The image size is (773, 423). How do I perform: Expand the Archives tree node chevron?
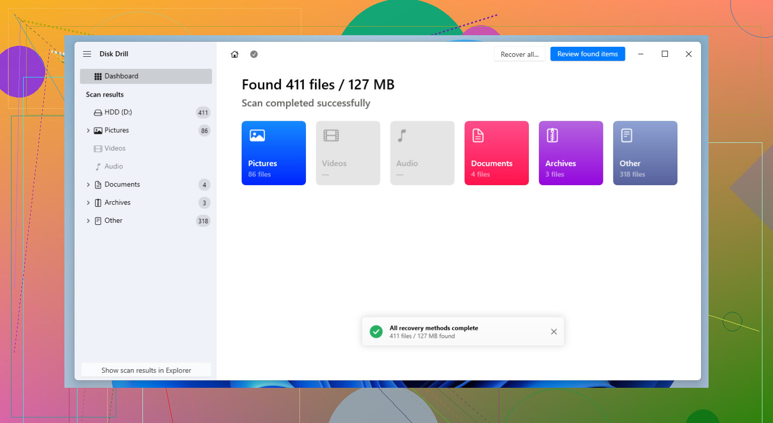click(x=88, y=203)
